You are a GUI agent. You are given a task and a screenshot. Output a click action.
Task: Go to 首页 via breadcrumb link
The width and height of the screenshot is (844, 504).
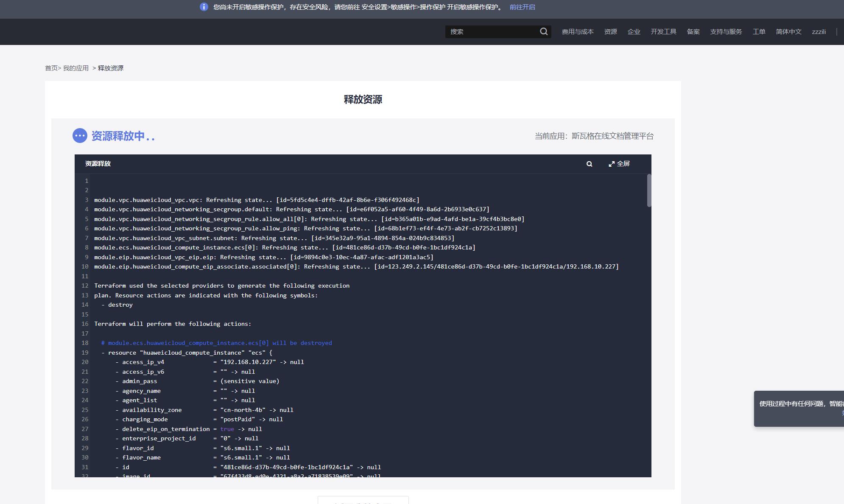[x=52, y=68]
